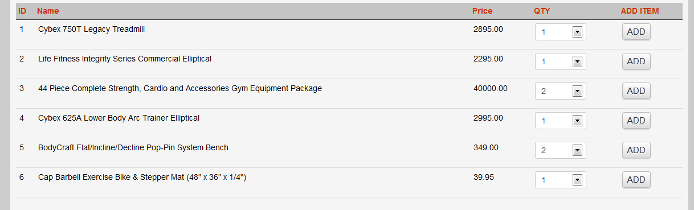Open quantity dropdown for Cybex 750T Treadmill
Image resolution: width=694 pixels, height=210 pixels.
(x=561, y=32)
